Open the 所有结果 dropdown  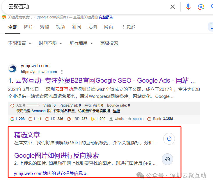[81, 43]
